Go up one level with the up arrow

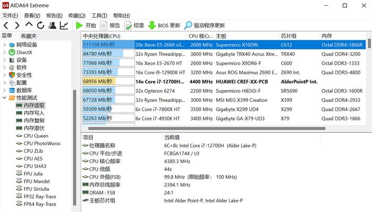click(x=29, y=24)
